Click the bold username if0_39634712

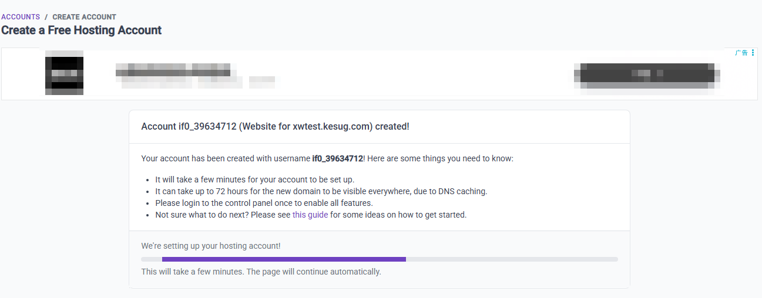[x=337, y=158]
